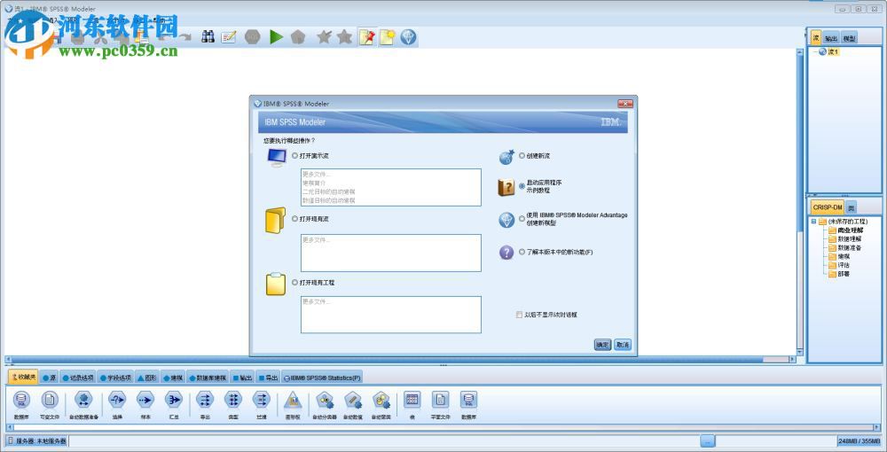Switch to the CRISP-DM project tab

(x=827, y=207)
